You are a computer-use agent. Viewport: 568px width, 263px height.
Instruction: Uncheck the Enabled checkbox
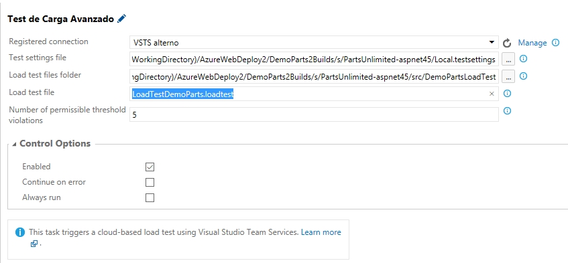150,167
